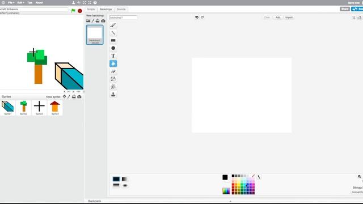This screenshot has width=363, height=204.
Task: Select the Ellipse tool
Action: point(113,48)
